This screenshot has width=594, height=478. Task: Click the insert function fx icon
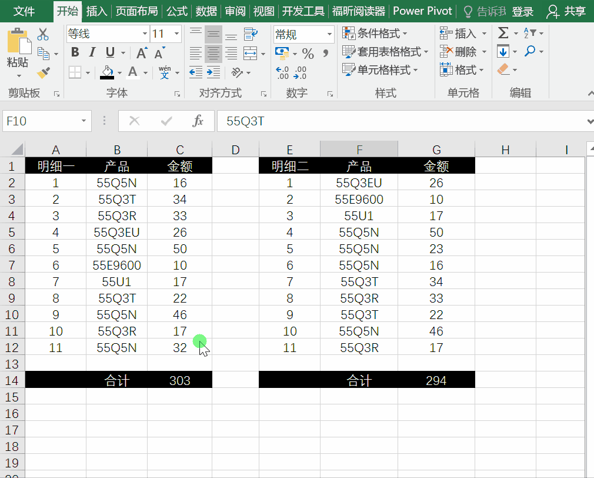[x=198, y=121]
